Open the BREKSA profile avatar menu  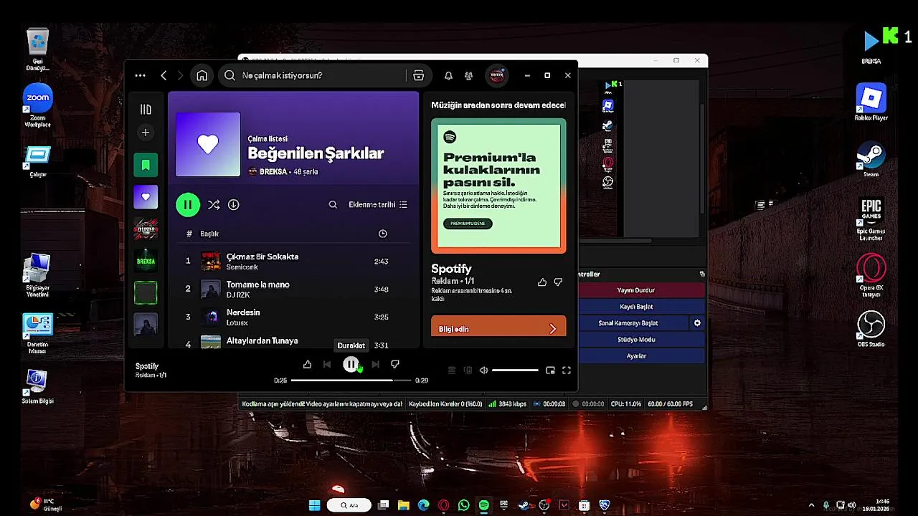click(496, 75)
